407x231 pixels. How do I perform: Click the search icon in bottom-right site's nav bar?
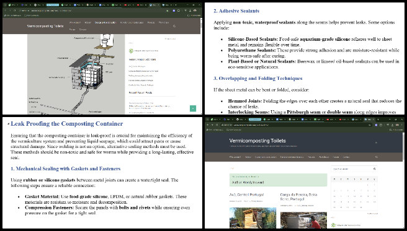pyautogui.click(x=377, y=157)
